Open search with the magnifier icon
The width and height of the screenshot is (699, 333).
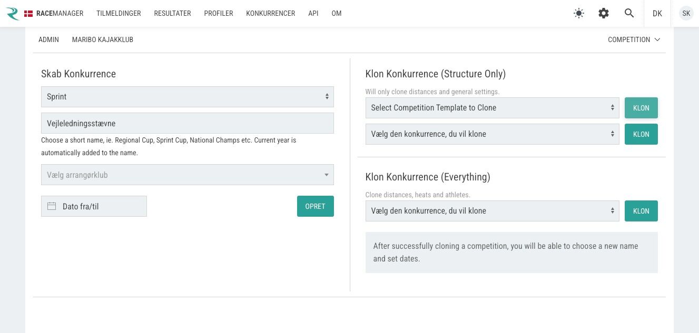point(629,14)
